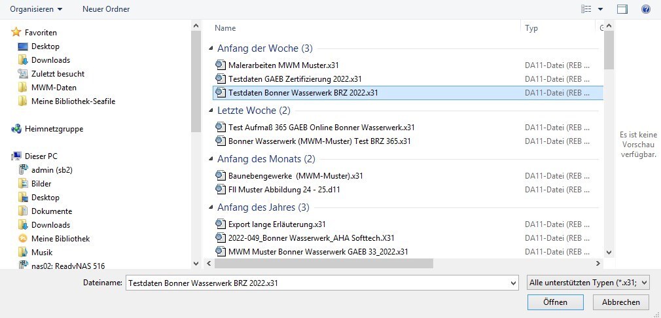Select Bonner Wasserwerk (MWM-Muster) Test BRZ 365.x31
661x318 pixels.
click(x=319, y=141)
